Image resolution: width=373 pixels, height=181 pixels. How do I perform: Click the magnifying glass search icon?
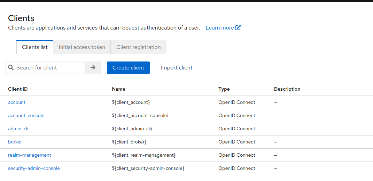point(11,68)
